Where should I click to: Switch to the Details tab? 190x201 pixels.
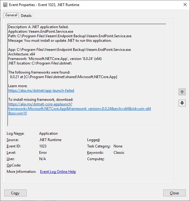(26, 16)
